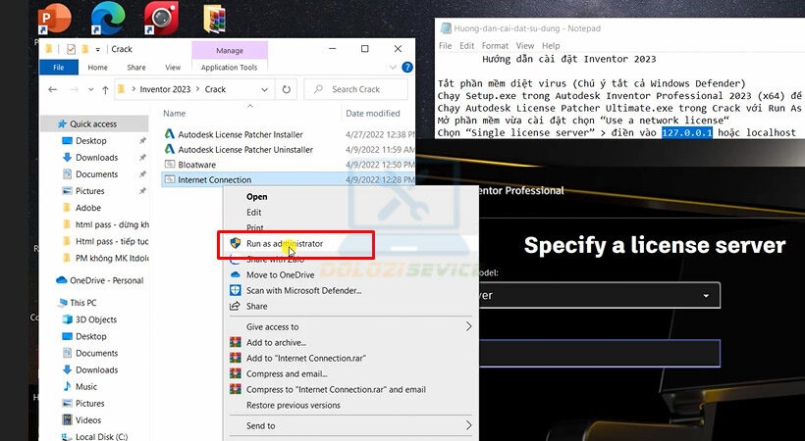Viewport: 805px width, 441px height.
Task: Open pinned Downloads under Quick access
Action: (x=96, y=158)
